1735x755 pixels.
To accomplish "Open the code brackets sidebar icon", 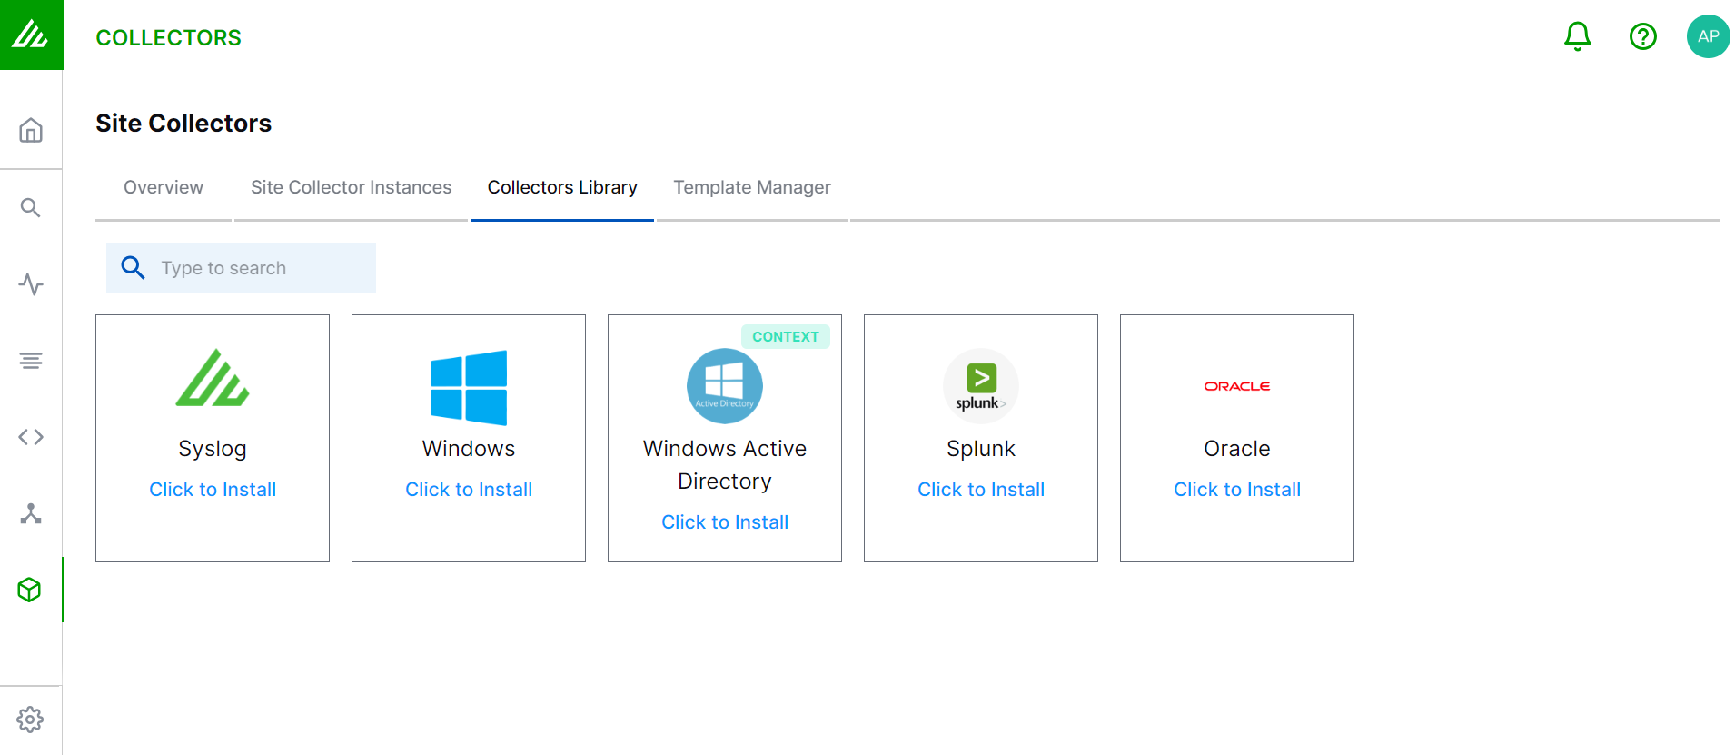I will [31, 437].
